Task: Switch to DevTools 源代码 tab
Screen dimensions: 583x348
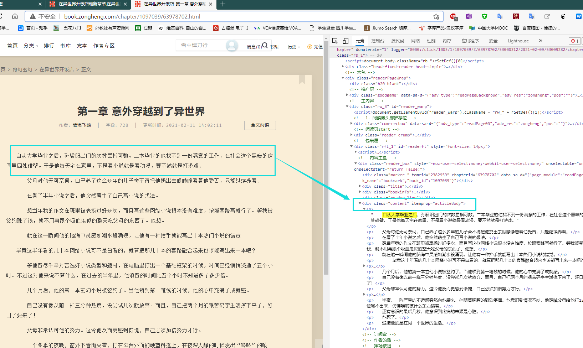Action: tap(398, 41)
